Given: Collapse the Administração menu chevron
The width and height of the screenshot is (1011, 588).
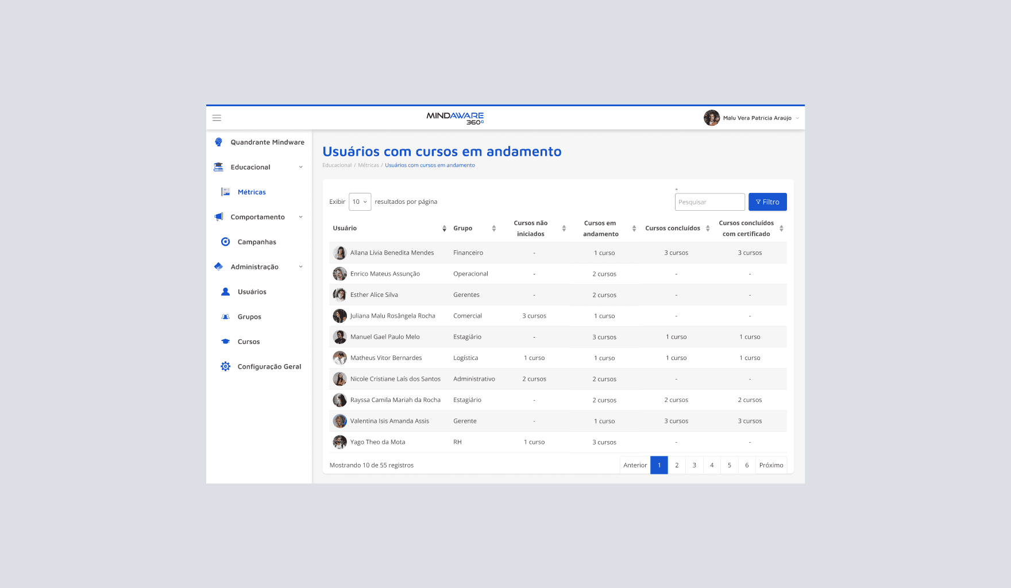Looking at the screenshot, I should coord(300,267).
